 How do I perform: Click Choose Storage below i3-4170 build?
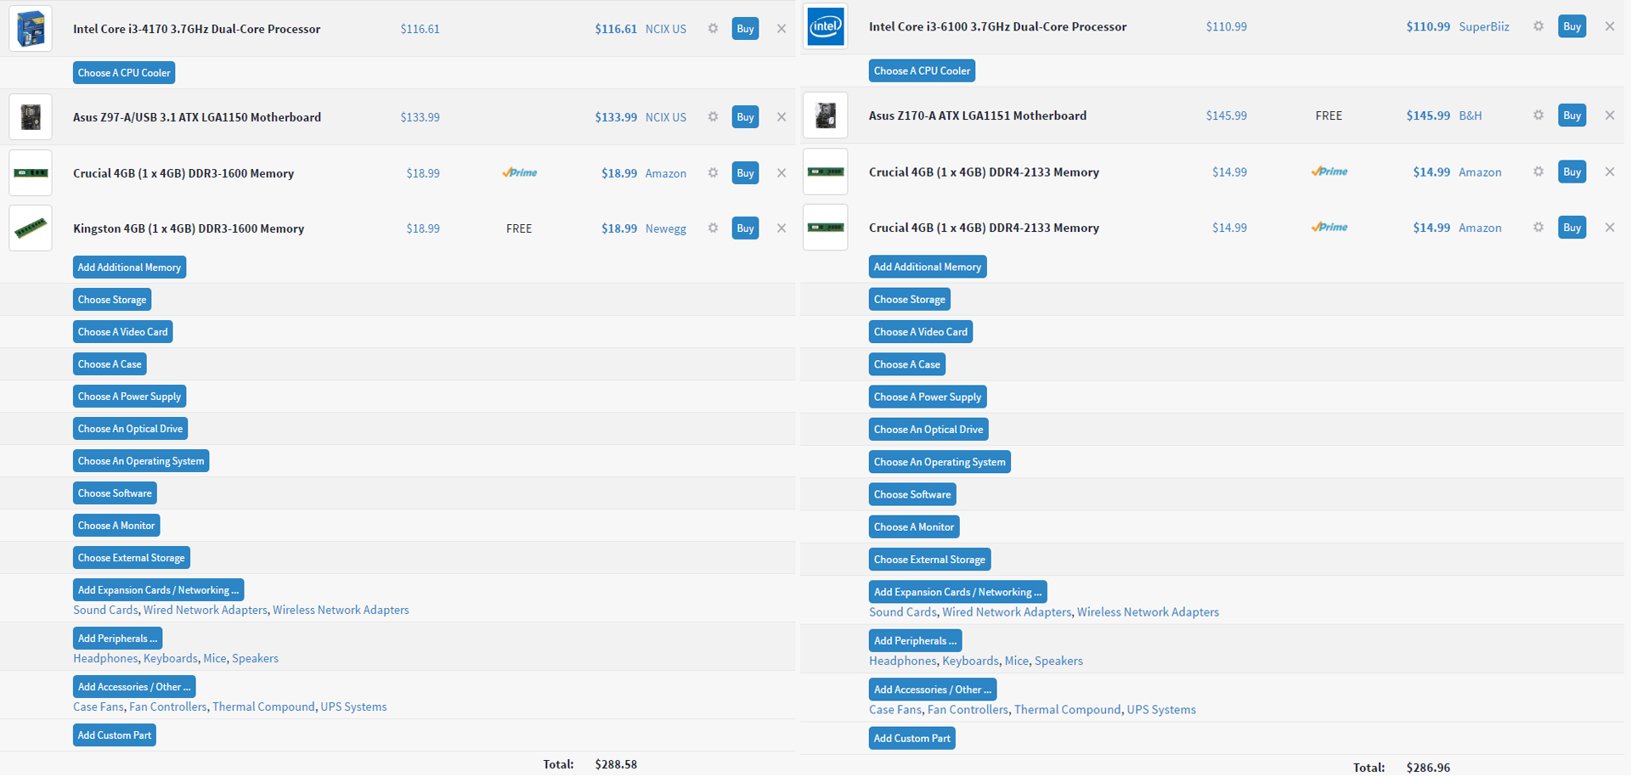(112, 300)
